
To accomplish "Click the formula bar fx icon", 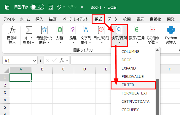I will pyautogui.click(x=62, y=60).
